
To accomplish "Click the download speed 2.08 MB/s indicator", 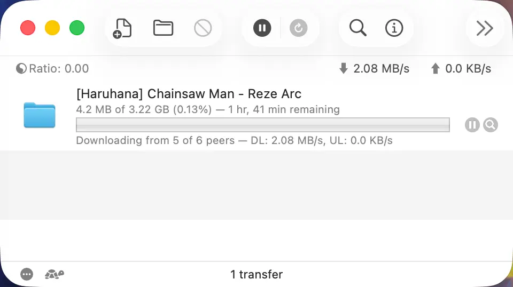I will point(374,69).
